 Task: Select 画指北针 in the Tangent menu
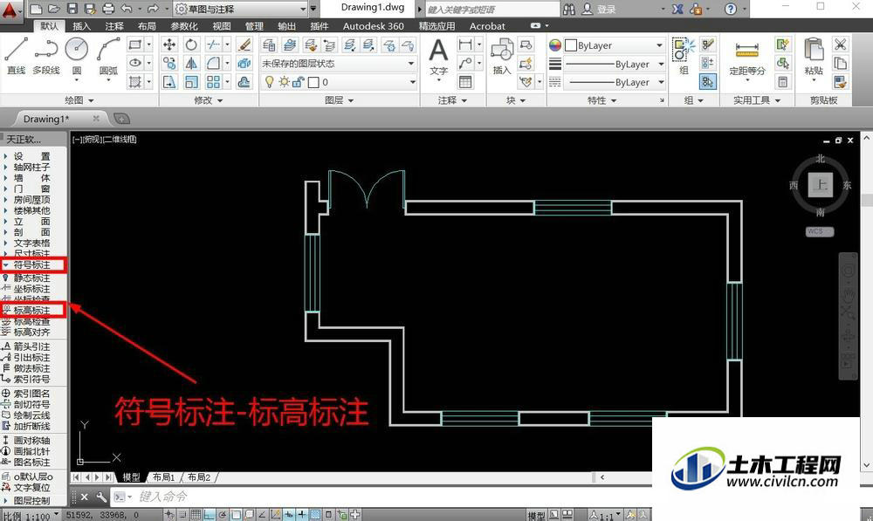(x=32, y=451)
